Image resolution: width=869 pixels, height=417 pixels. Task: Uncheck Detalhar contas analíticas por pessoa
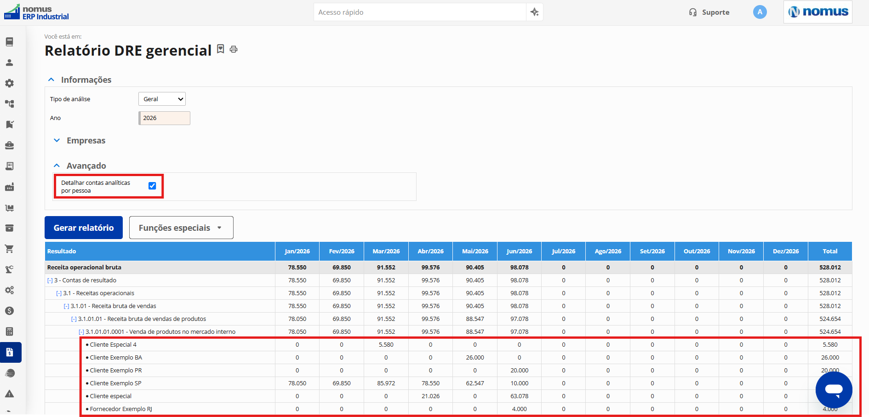pyautogui.click(x=152, y=186)
